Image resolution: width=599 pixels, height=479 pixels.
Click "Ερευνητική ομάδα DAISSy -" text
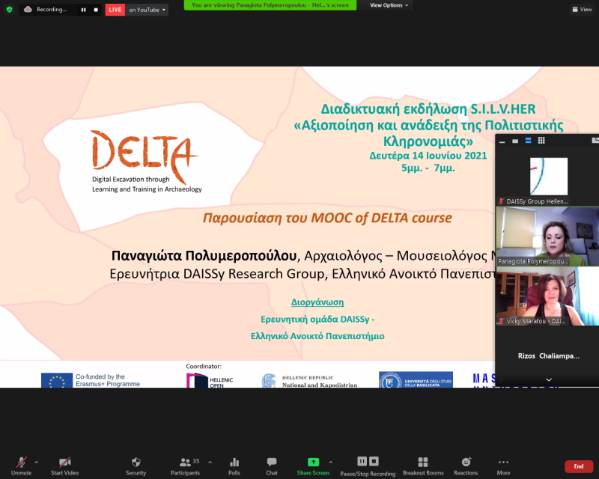317,320
